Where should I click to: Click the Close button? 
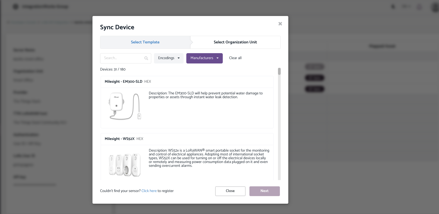pyautogui.click(x=230, y=191)
